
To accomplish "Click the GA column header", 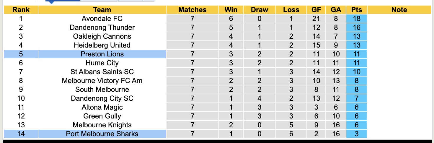I will [336, 10].
